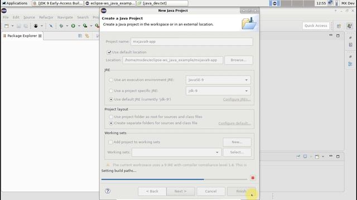The image size is (357, 200).
Task: Close the Package Explorer tab
Action: [40, 36]
